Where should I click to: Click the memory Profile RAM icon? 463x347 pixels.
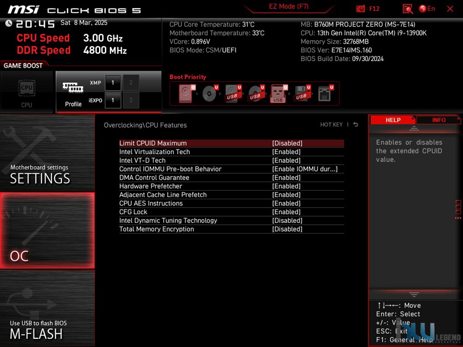pyautogui.click(x=73, y=88)
